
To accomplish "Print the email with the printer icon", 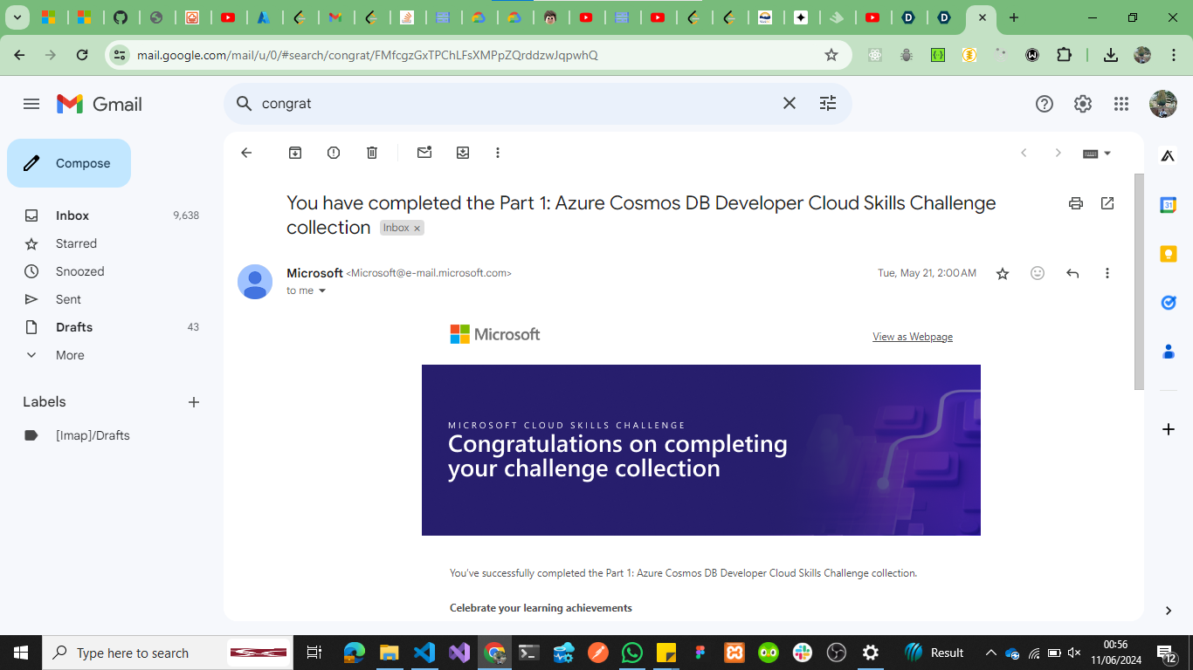I will (x=1076, y=203).
